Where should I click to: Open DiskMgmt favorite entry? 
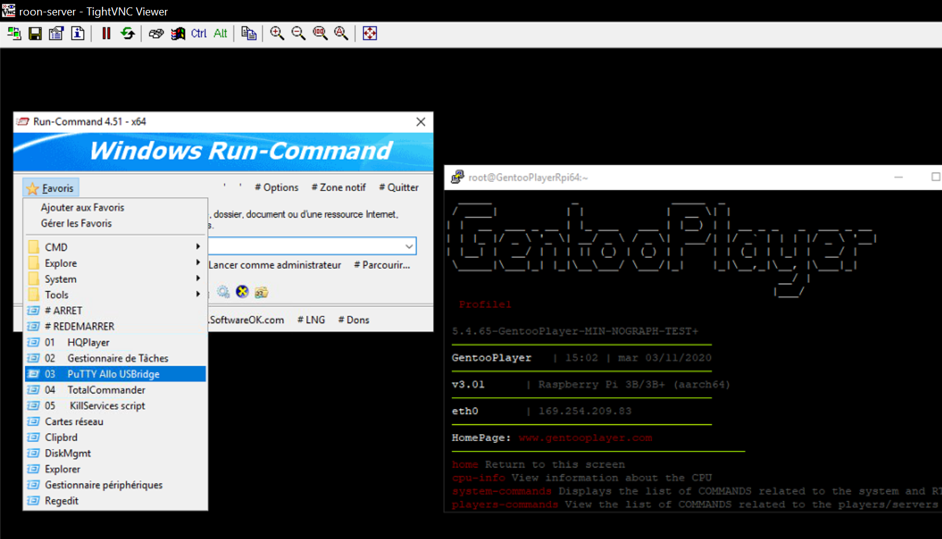[x=115, y=453]
